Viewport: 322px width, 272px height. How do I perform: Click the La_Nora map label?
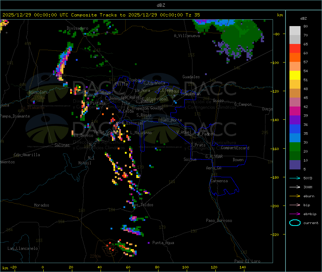[x=142, y=90]
